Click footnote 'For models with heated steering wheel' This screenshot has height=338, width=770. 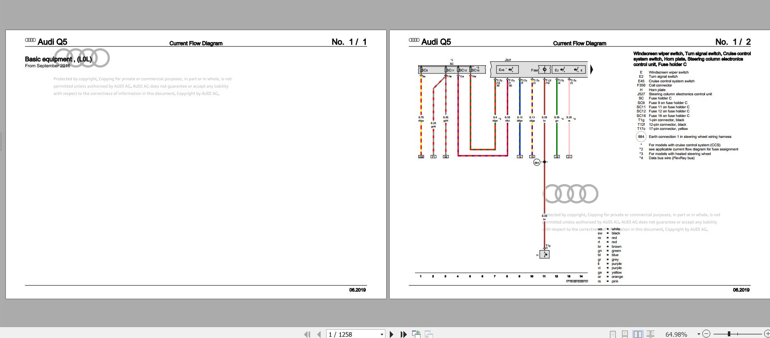click(x=679, y=154)
